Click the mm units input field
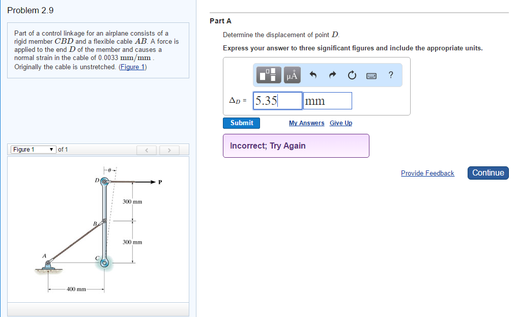Screen dimensions: 517x317 [327, 100]
